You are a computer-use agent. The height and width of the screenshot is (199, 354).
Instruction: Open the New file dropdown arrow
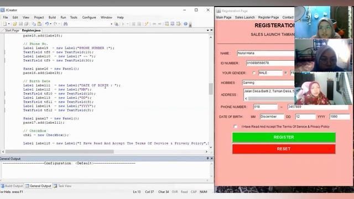[x=9, y=24]
